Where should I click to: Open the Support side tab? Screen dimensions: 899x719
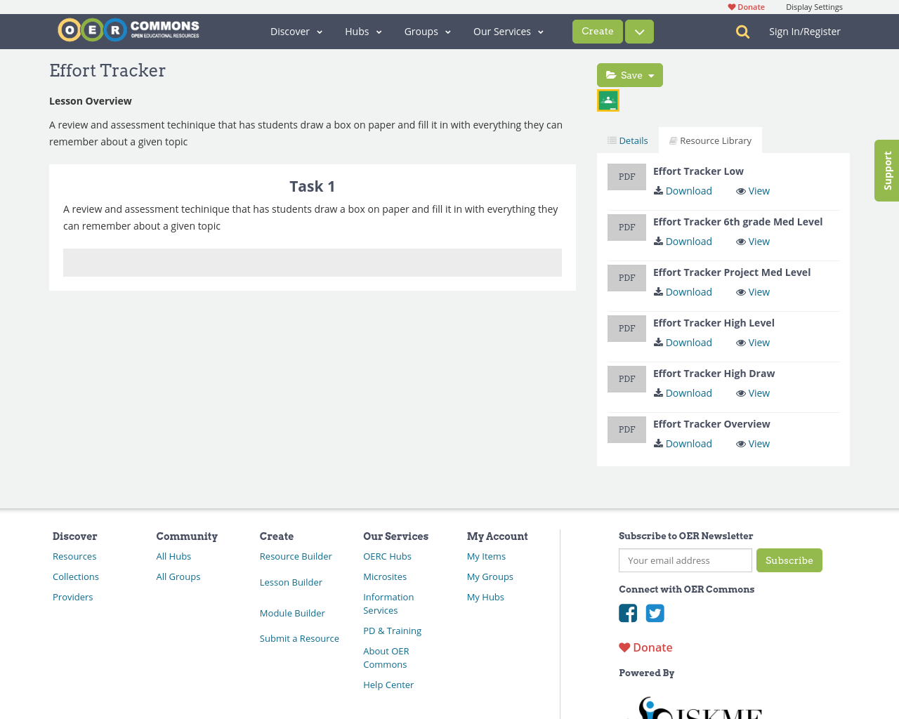(x=886, y=171)
